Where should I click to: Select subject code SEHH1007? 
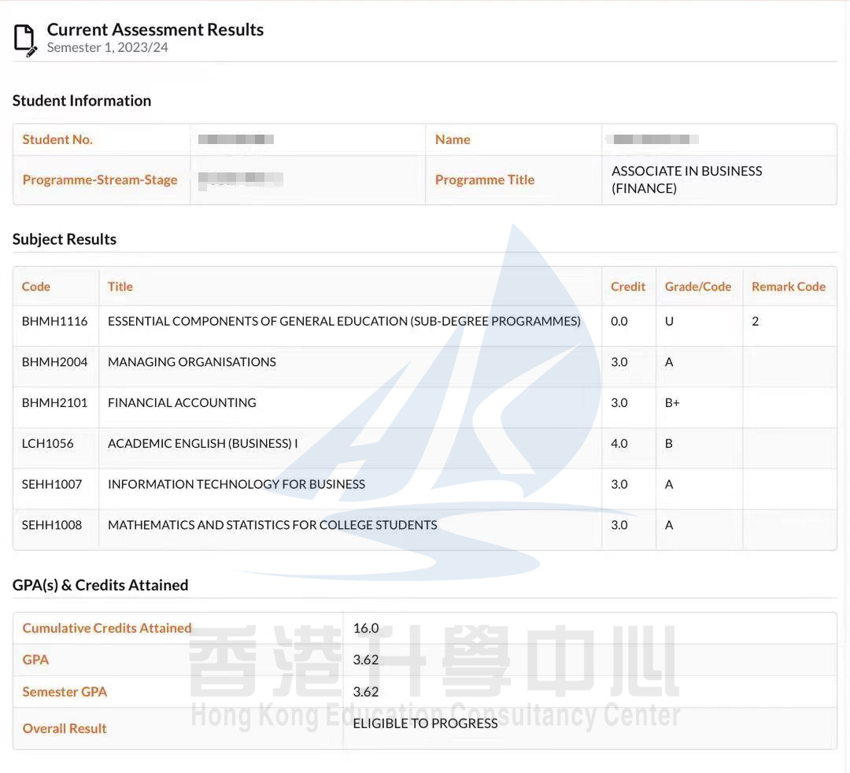click(x=52, y=484)
